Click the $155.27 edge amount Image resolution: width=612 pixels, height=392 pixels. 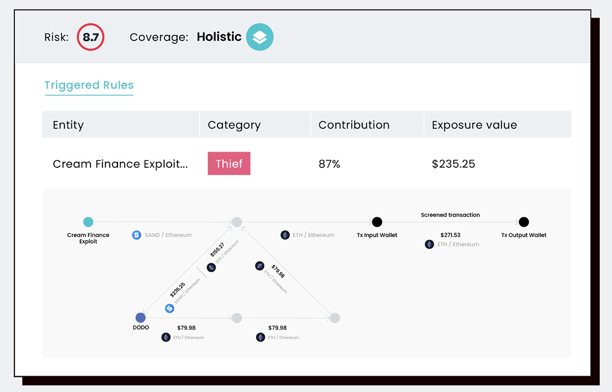[x=217, y=250]
